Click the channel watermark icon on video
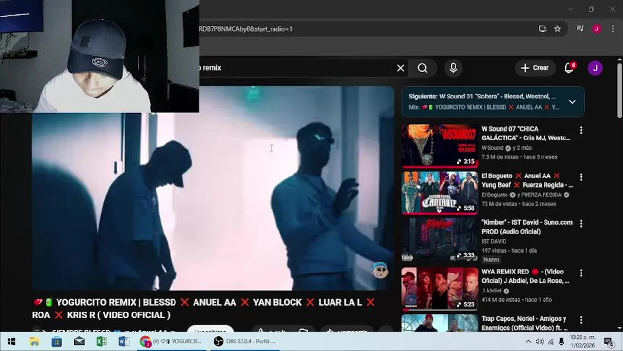This screenshot has height=351, width=623. pyautogui.click(x=380, y=271)
